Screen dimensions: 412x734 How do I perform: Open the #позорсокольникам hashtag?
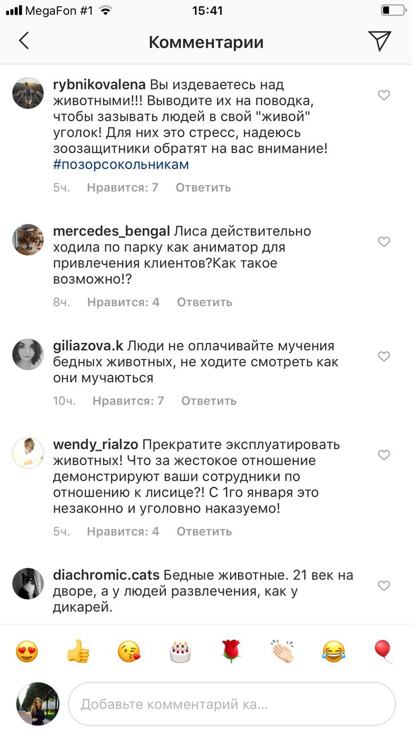pyautogui.click(x=120, y=165)
